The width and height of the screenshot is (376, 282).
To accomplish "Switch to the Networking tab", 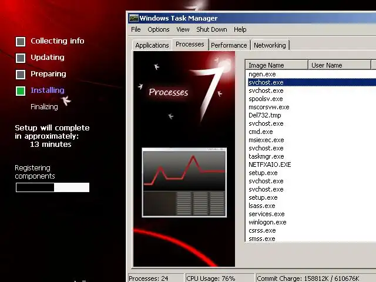I will pyautogui.click(x=270, y=45).
